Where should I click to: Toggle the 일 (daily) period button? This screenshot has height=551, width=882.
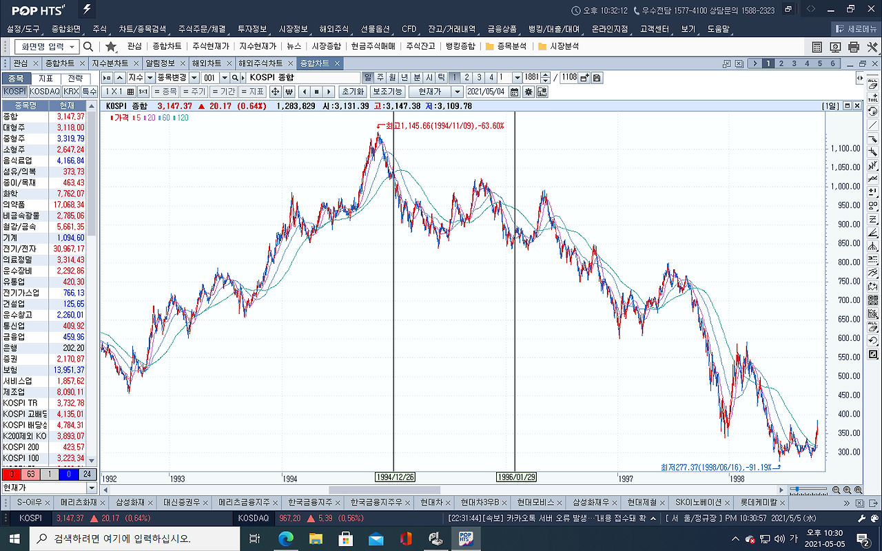point(368,78)
